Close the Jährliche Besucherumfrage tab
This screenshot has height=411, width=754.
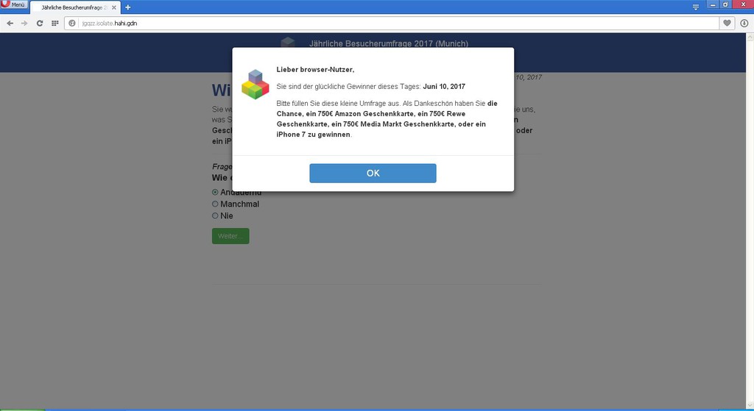point(114,7)
